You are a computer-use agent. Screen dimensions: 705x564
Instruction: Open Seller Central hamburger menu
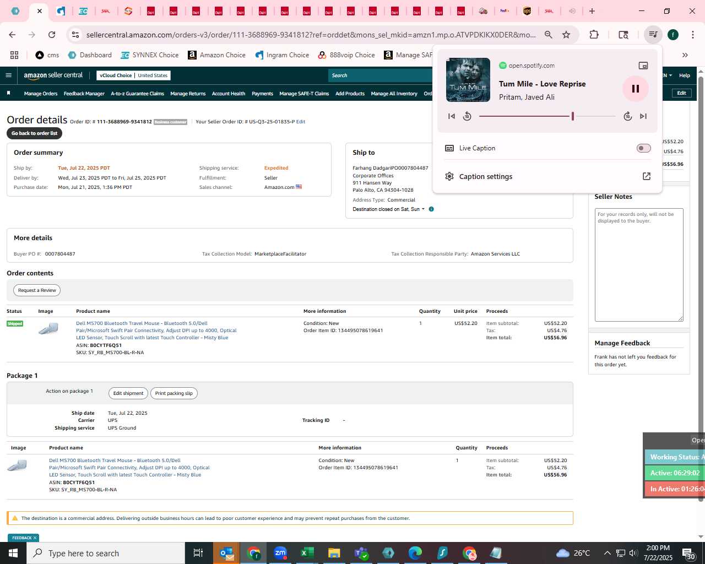click(x=8, y=75)
